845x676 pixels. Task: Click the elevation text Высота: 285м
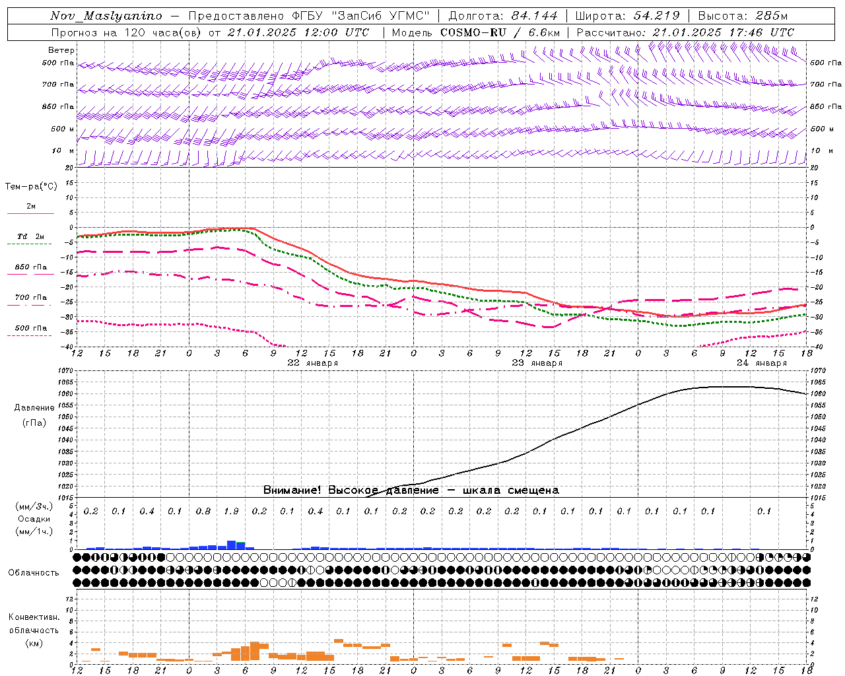tap(743, 16)
